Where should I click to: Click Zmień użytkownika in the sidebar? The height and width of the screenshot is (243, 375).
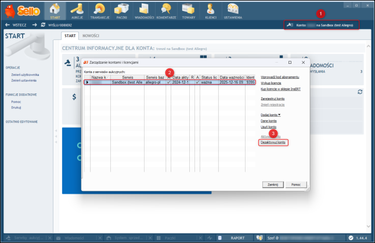(25, 75)
